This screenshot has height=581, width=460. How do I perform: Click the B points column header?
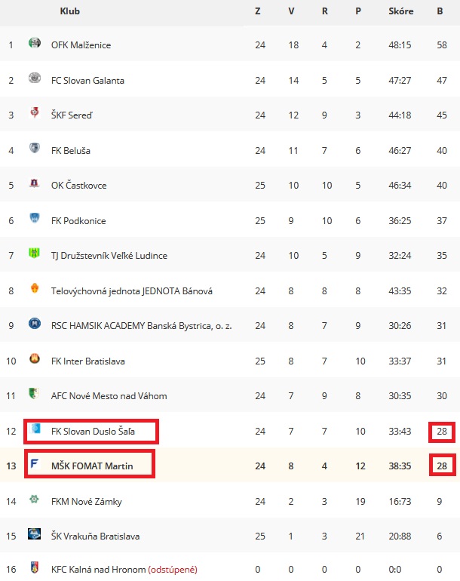click(440, 11)
